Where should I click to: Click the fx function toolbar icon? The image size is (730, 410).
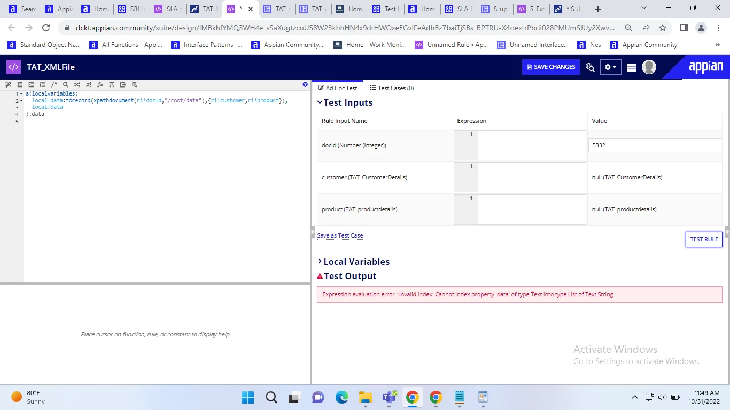pos(100,84)
